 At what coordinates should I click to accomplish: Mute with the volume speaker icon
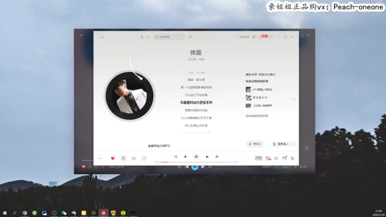click(x=276, y=159)
